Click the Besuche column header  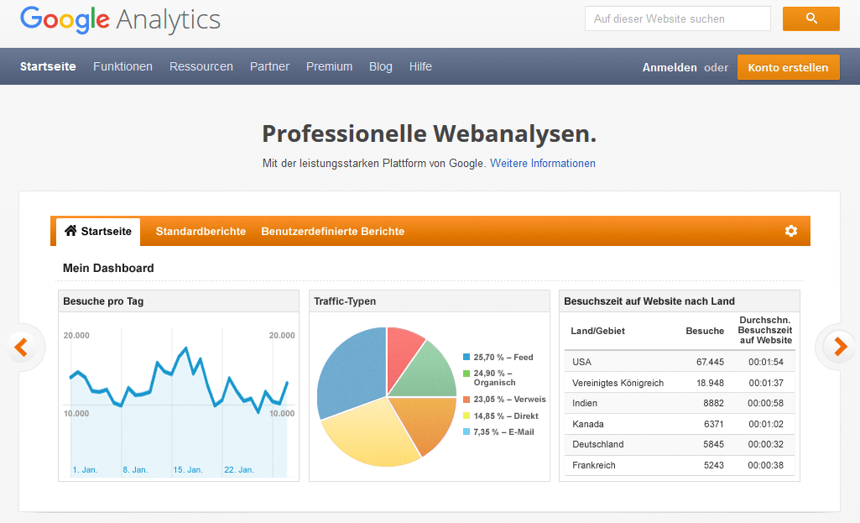click(705, 331)
